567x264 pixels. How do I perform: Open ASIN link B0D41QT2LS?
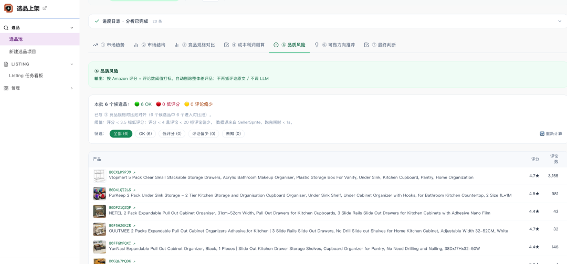coord(120,190)
